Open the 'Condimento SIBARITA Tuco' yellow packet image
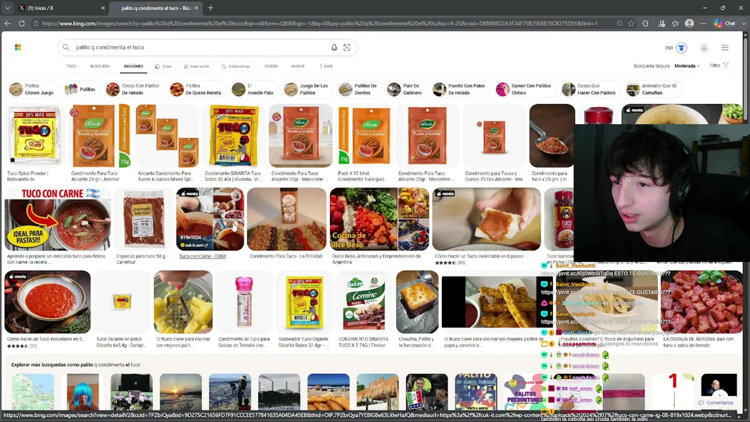 click(x=233, y=135)
